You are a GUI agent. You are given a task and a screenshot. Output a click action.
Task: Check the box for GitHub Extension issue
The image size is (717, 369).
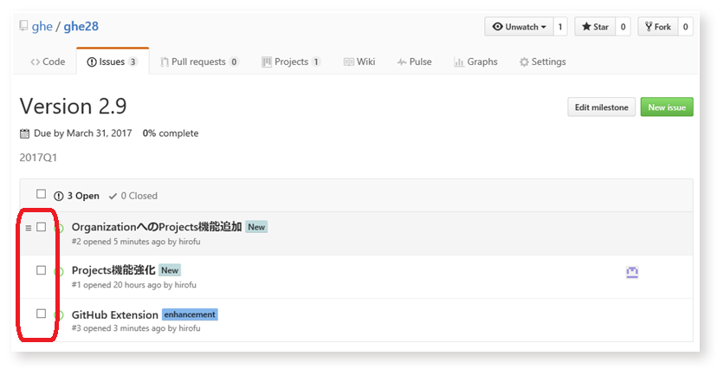point(42,314)
